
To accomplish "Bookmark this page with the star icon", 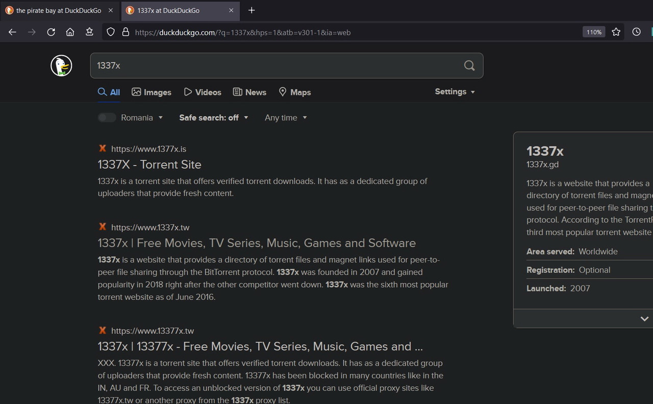I will (x=616, y=32).
